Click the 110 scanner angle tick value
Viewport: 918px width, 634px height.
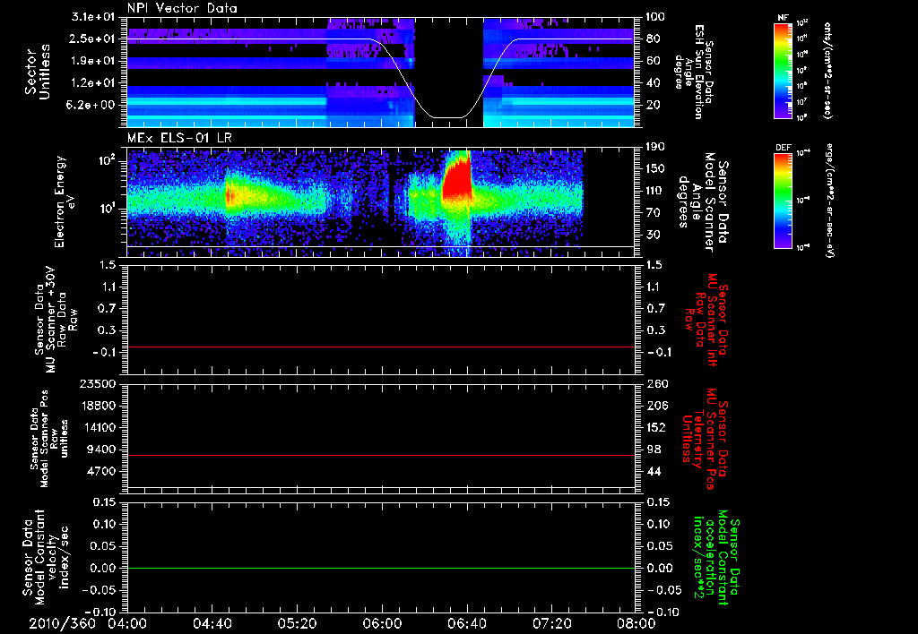click(655, 191)
